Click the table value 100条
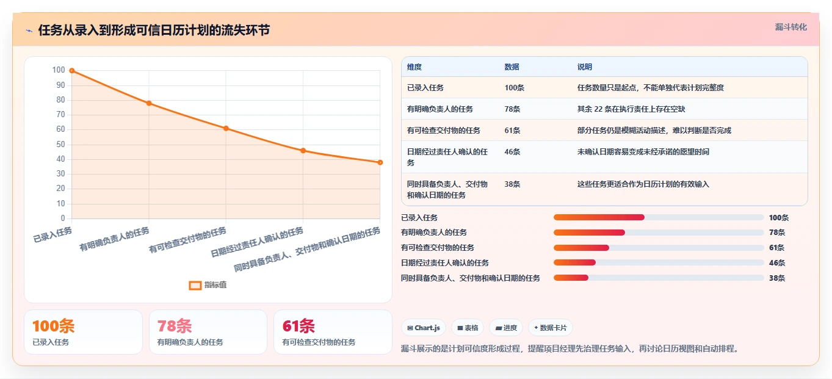 [515, 88]
